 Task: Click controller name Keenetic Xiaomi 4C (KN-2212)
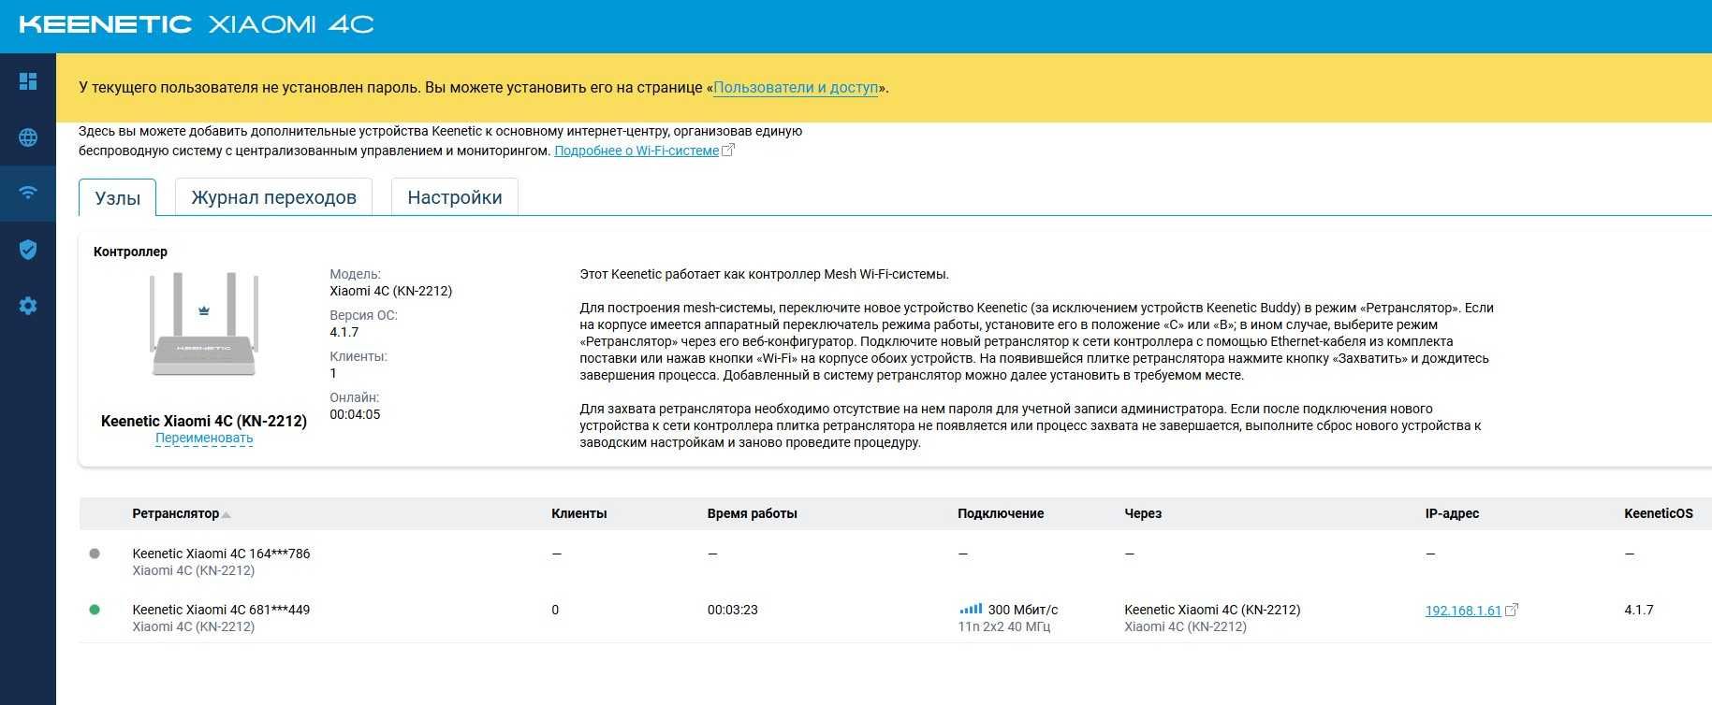coord(204,421)
